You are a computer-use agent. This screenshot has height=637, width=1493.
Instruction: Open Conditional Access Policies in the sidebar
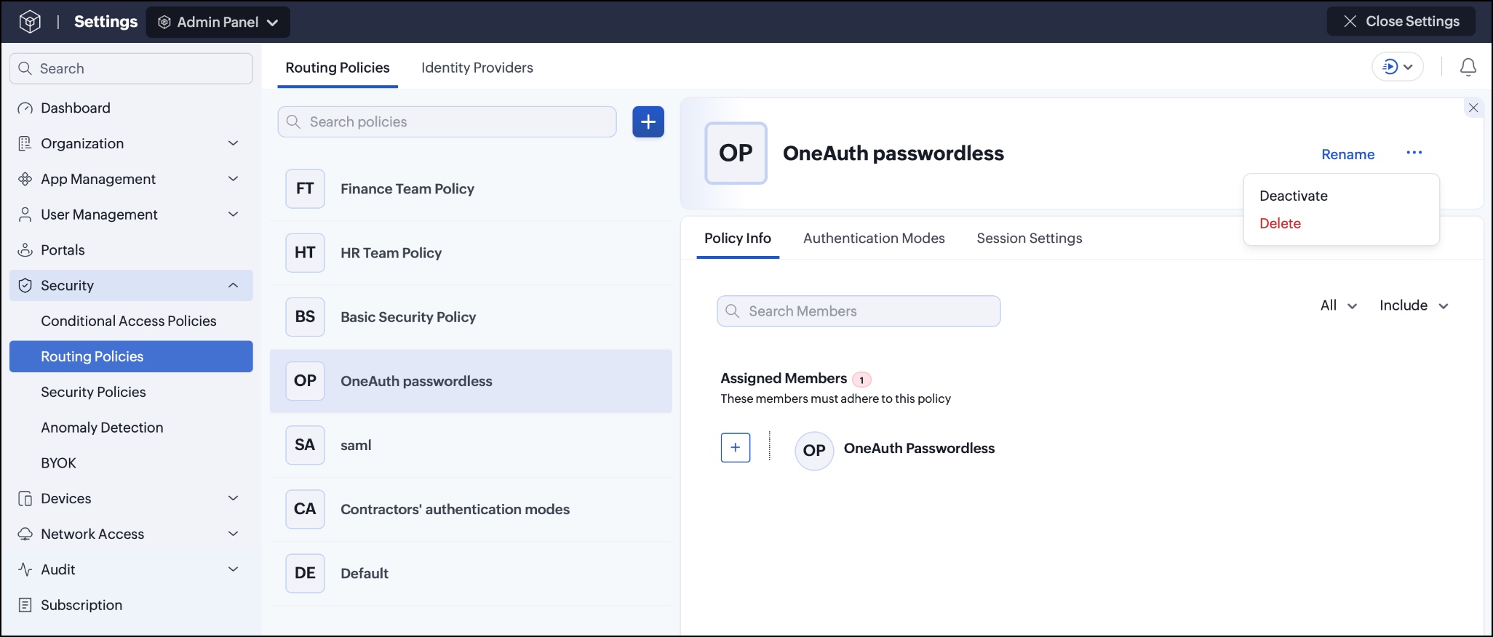click(129, 321)
